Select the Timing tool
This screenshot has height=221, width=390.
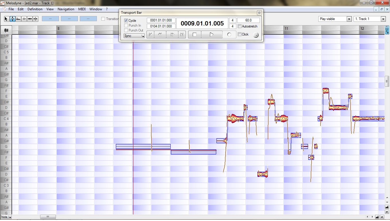pyautogui.click(x=30, y=19)
